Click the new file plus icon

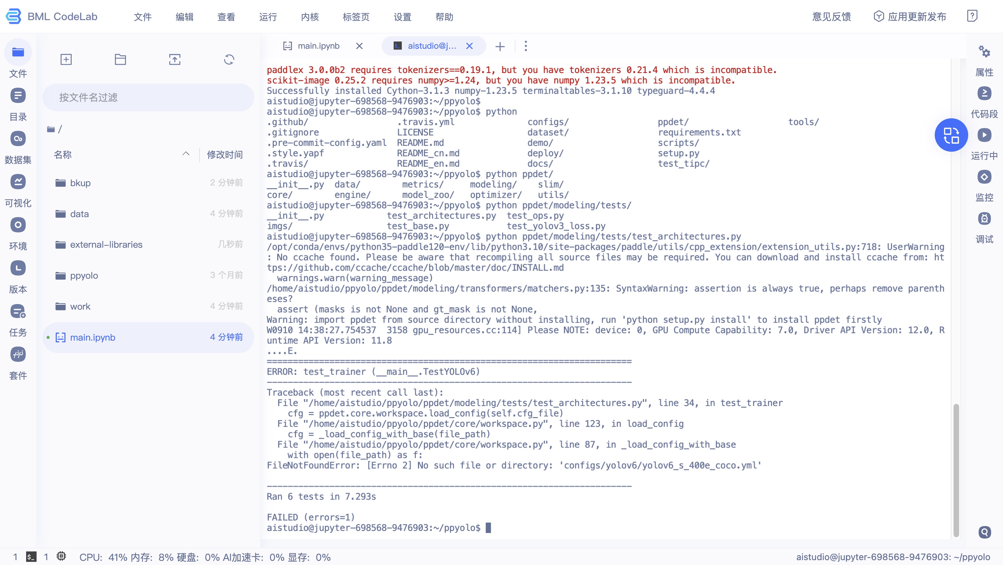tap(66, 59)
